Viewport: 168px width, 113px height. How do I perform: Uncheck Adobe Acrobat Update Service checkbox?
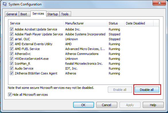[x=11, y=29]
